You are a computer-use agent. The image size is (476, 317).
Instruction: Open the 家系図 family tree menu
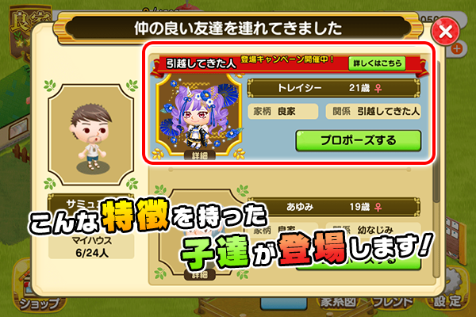(x=338, y=302)
